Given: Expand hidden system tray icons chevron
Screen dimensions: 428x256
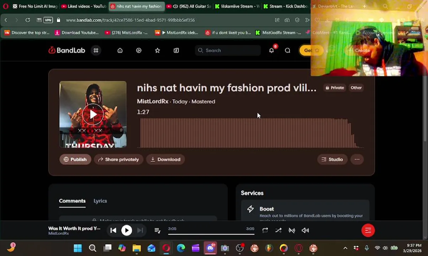Looking at the screenshot, I should (345, 248).
